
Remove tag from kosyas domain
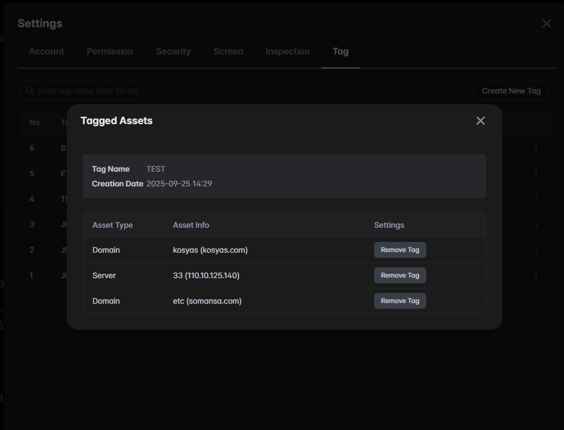400,250
